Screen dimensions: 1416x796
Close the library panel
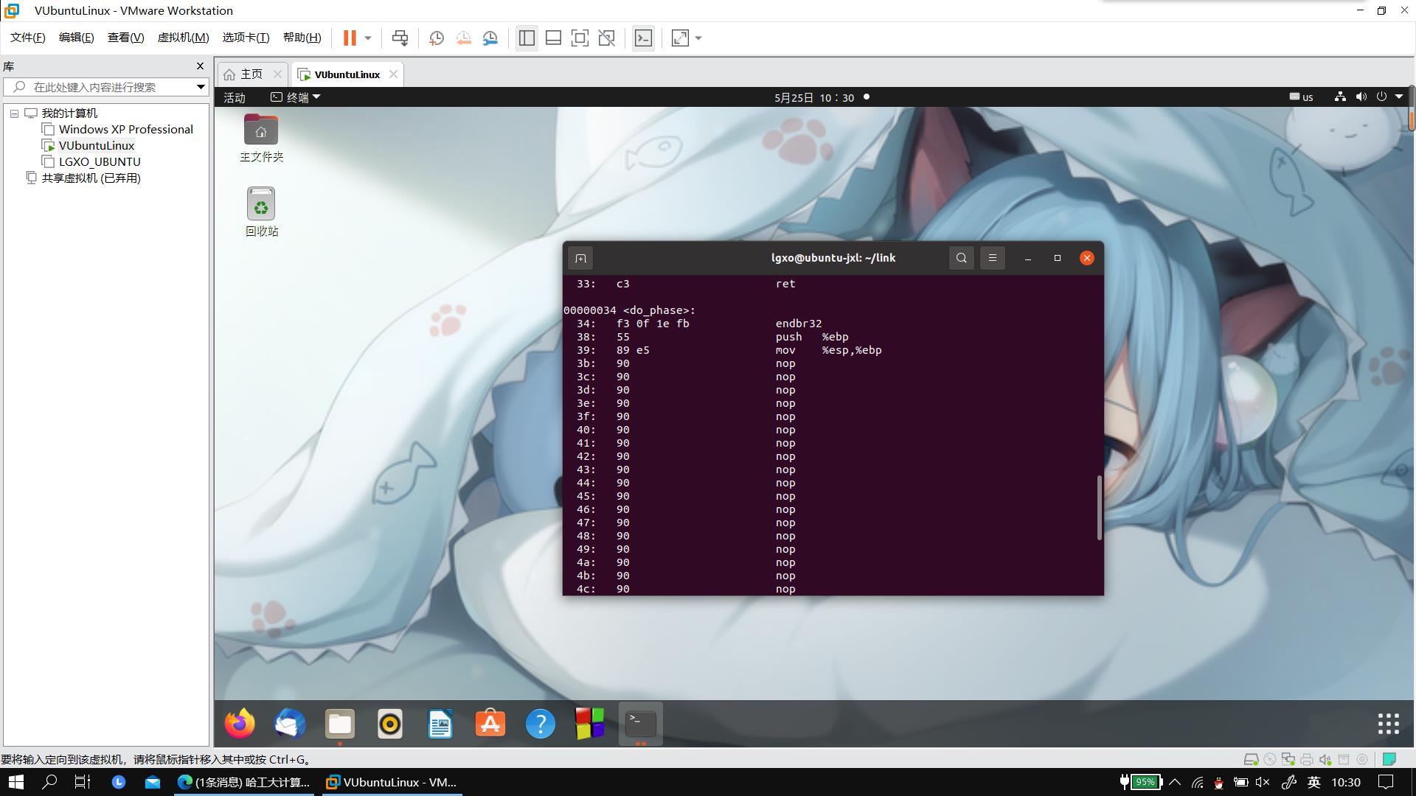pyautogui.click(x=200, y=66)
